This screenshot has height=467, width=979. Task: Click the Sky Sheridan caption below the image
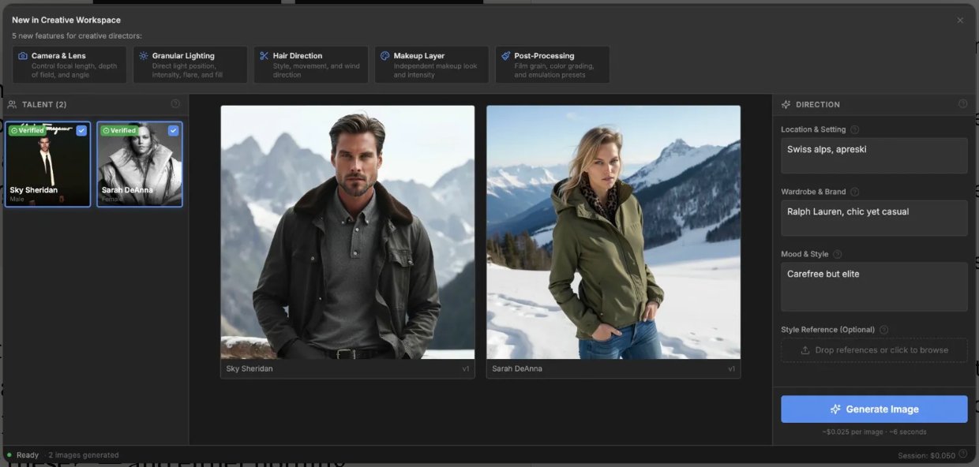pyautogui.click(x=249, y=369)
